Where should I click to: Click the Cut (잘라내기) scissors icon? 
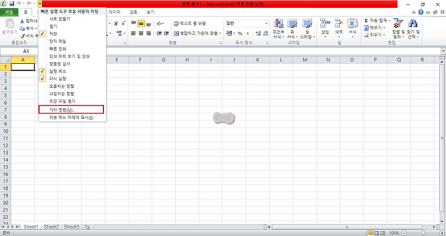(x=22, y=21)
